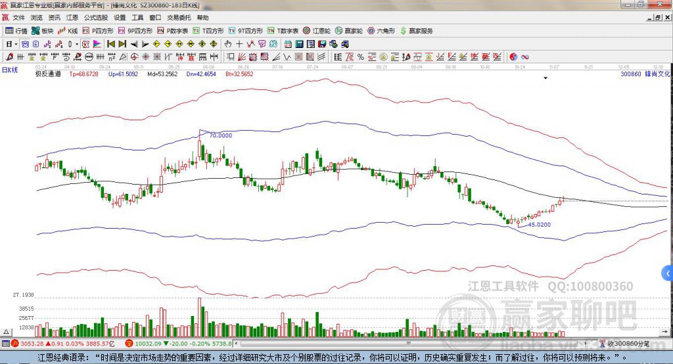Open the 行情 quotes view
The width and height of the screenshot is (673, 364).
click(16, 31)
